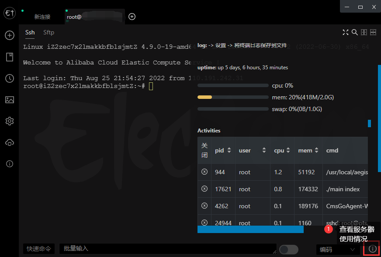Toggle the switch next to 批量输入
This screenshot has height=257, width=381.
click(x=289, y=250)
